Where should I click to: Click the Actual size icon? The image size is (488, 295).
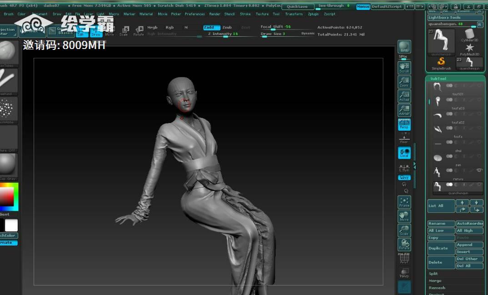(x=404, y=96)
